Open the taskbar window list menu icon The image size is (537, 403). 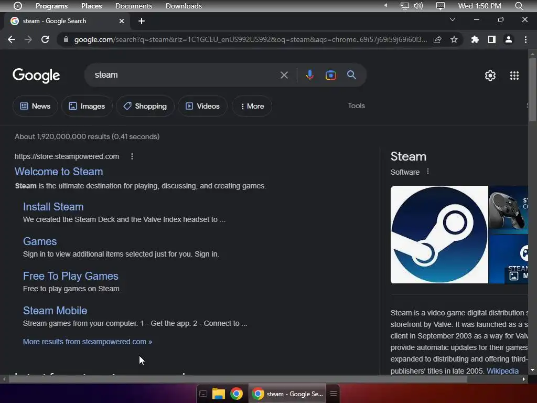pyautogui.click(x=333, y=394)
